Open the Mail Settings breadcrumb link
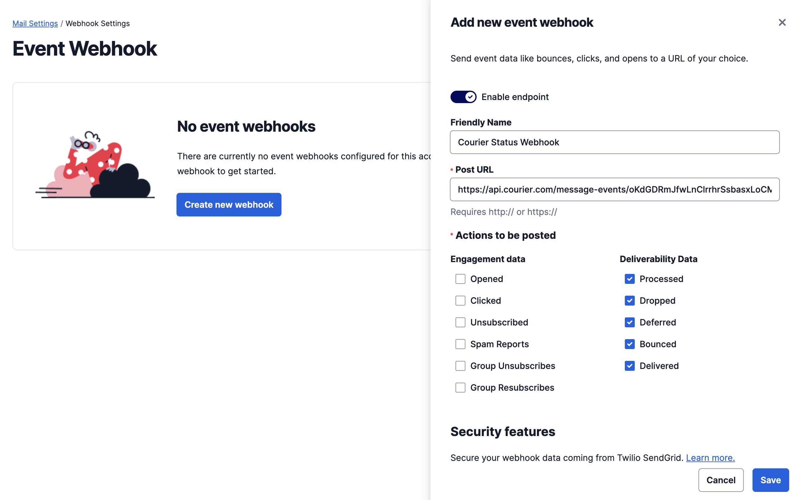The height and width of the screenshot is (500, 796). (35, 24)
